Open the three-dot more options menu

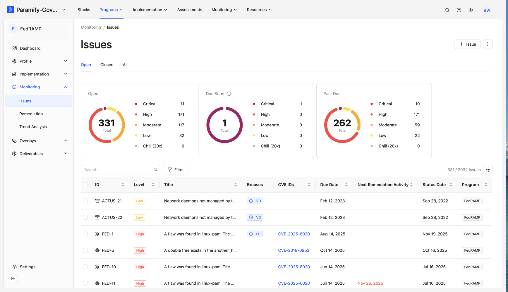[x=488, y=44]
